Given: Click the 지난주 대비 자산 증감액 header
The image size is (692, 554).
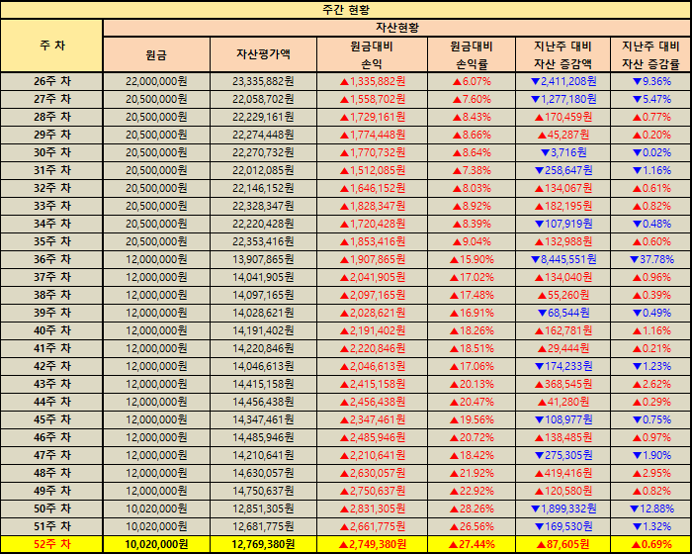Looking at the screenshot, I should 562,54.
